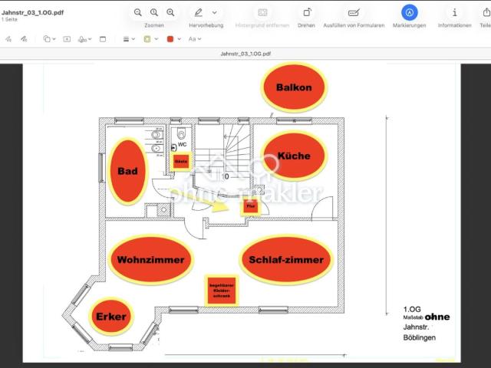Viewport: 491px width, 368px height.
Task: Rotate the page with Drehen
Action: pyautogui.click(x=307, y=12)
